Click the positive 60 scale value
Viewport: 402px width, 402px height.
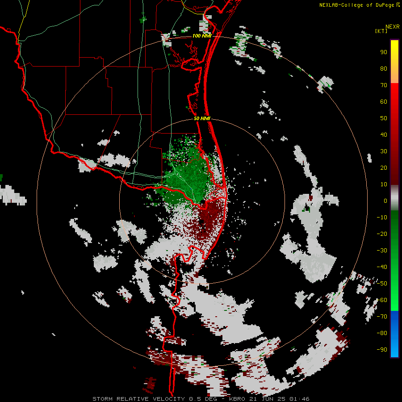click(x=384, y=102)
